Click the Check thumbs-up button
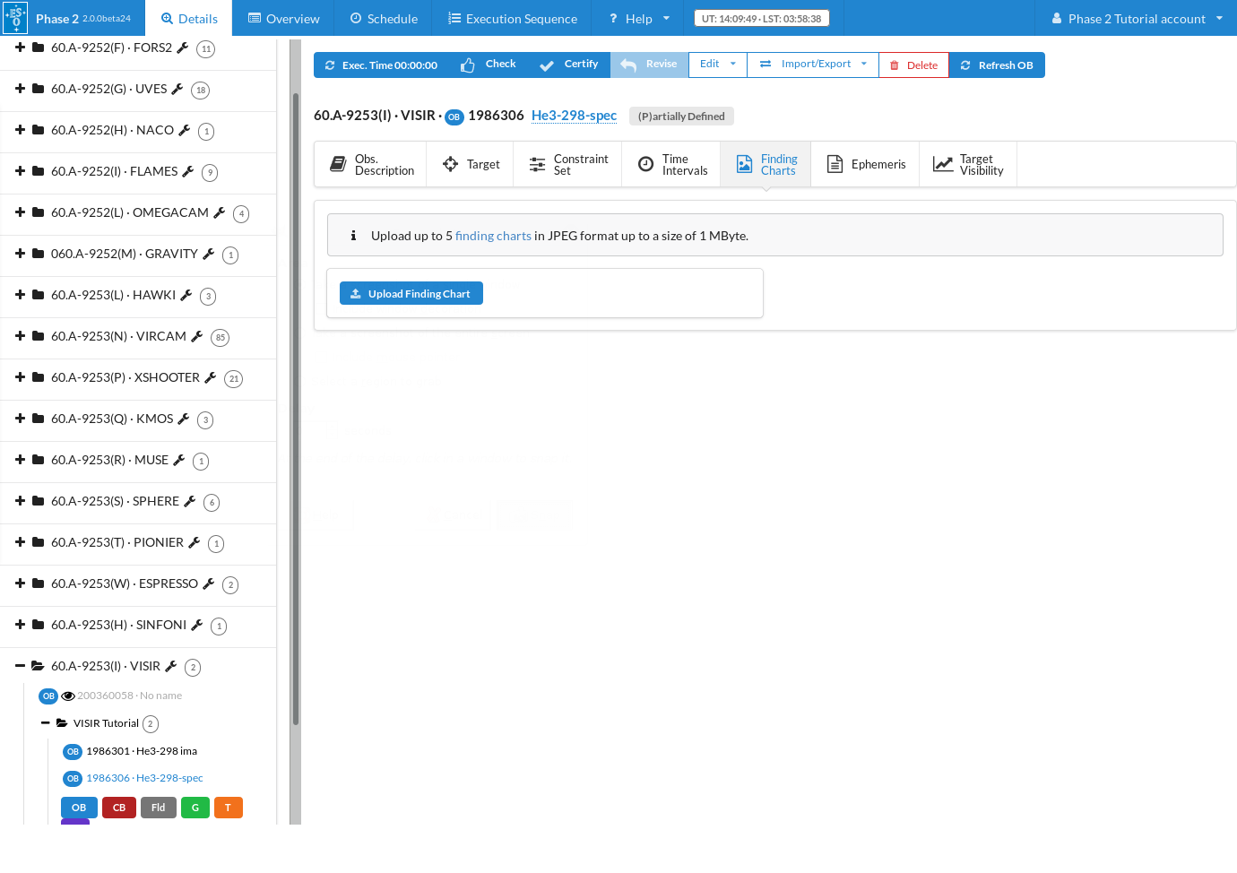This screenshot has height=873, width=1237. coord(489,65)
